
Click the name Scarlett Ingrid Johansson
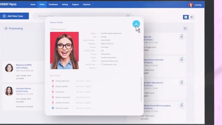111,33
